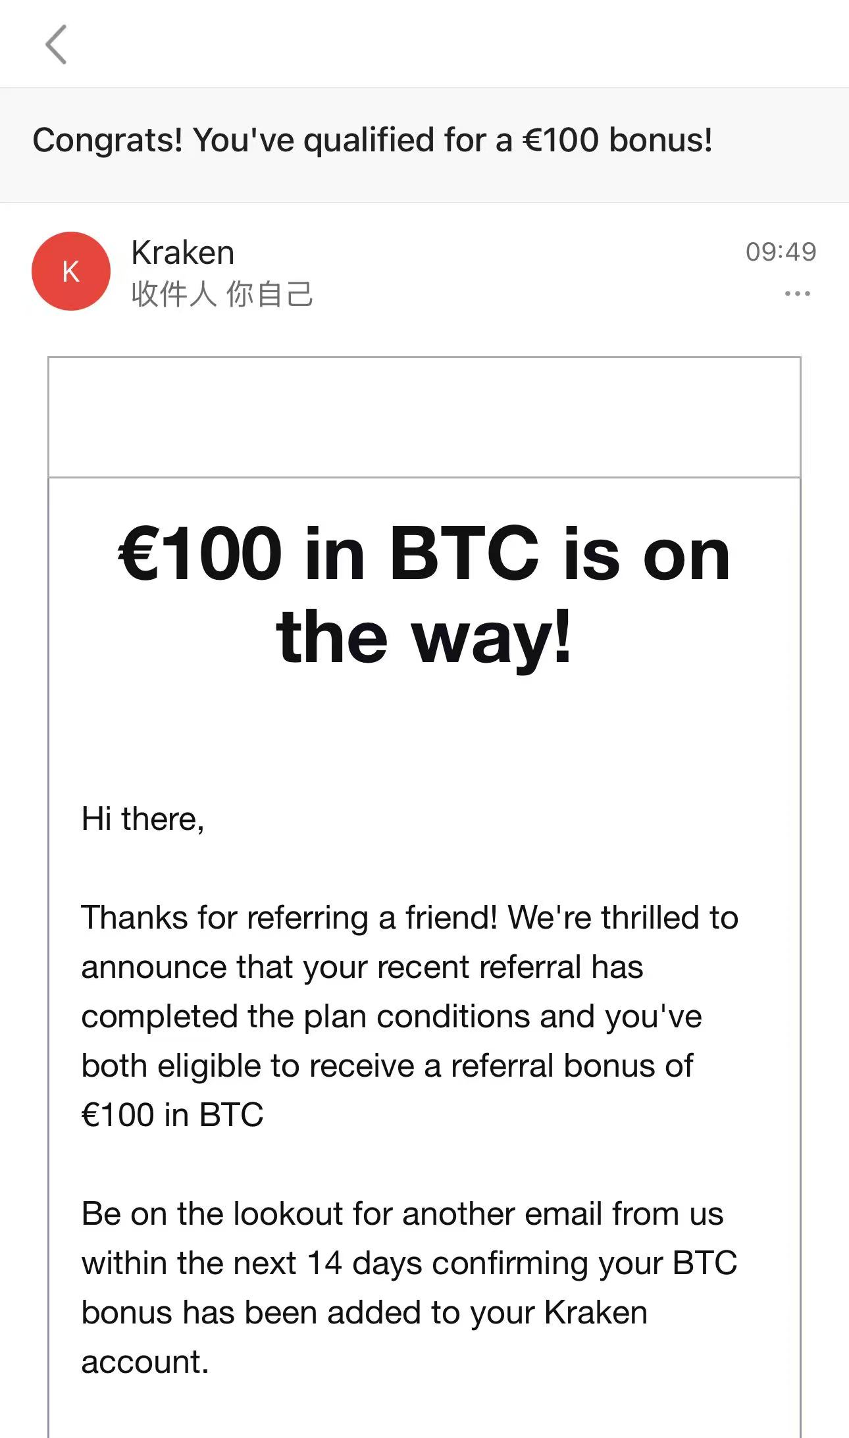Tap the Be on the lookout line
This screenshot has width=849, height=1438.
coord(402,1214)
